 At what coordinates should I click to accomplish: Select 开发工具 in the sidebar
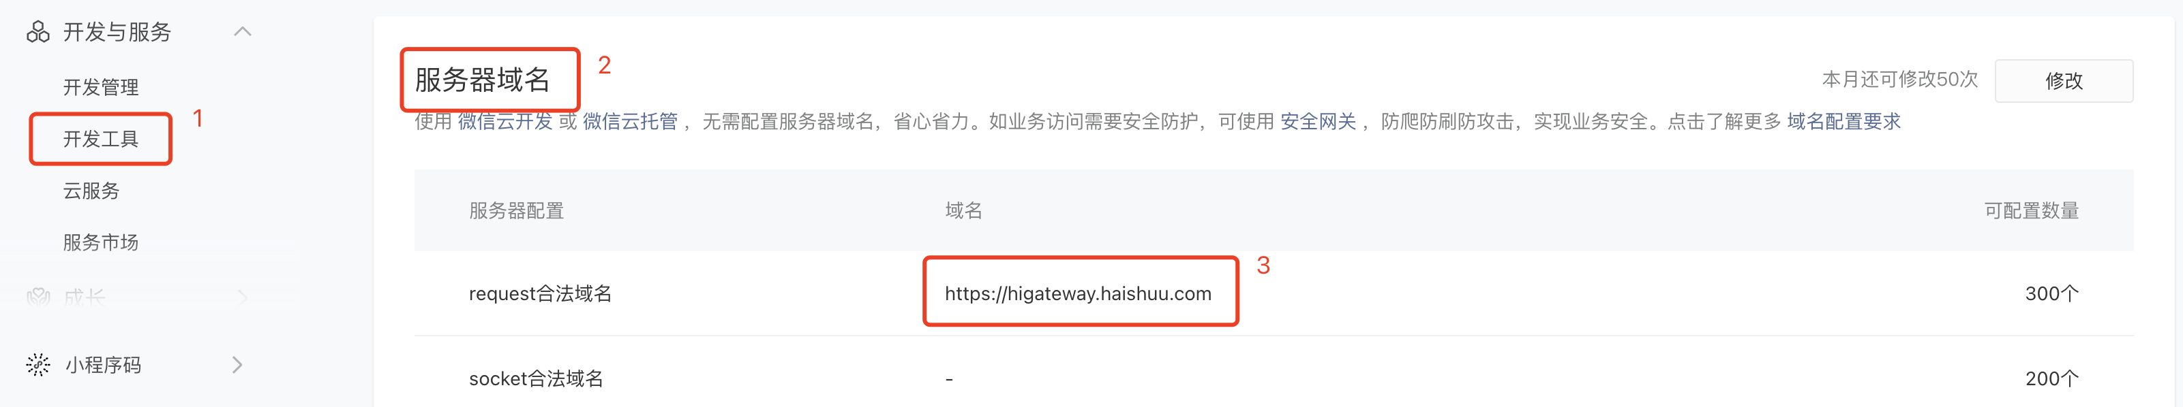click(101, 139)
